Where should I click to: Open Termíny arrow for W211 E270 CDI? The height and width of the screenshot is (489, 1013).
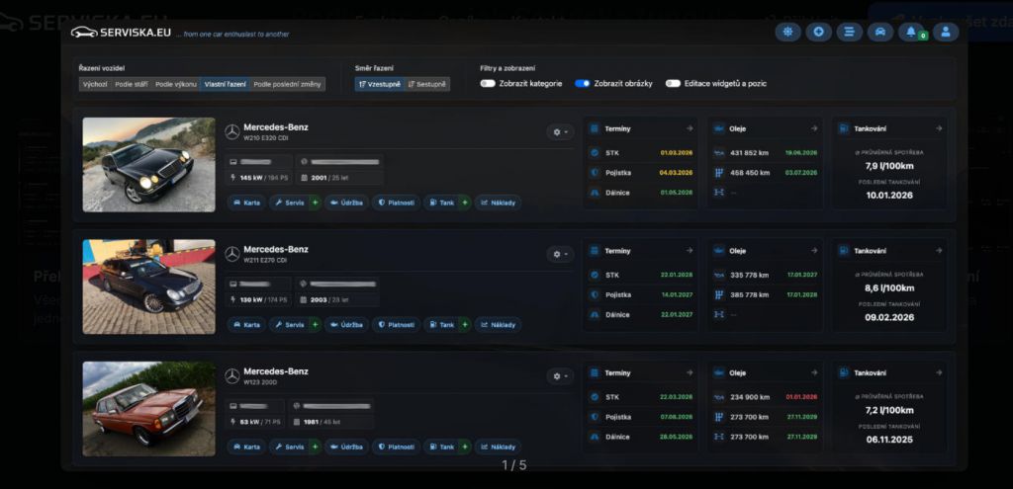(690, 250)
